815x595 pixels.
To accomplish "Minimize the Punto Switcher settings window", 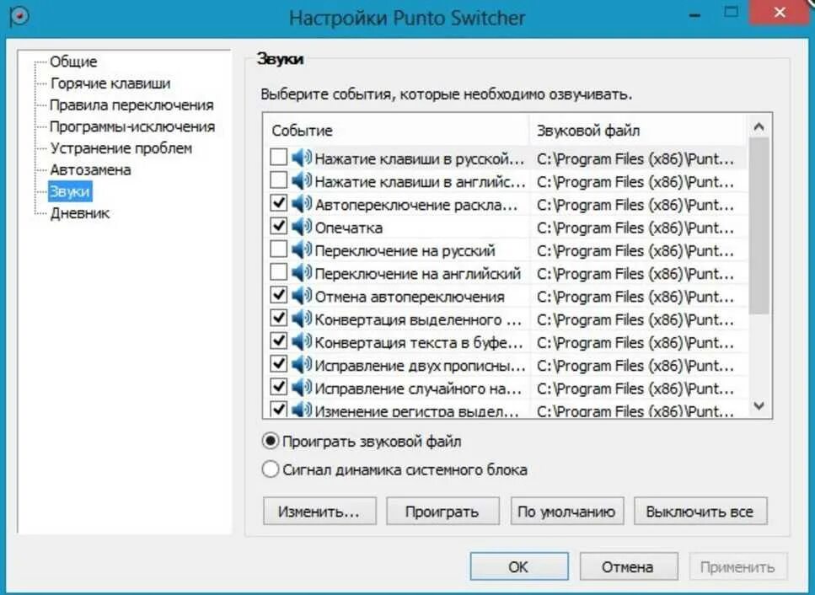I will [x=694, y=14].
